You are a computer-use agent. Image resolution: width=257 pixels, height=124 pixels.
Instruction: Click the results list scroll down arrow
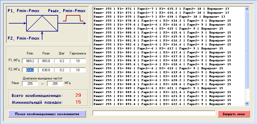pos(247,103)
